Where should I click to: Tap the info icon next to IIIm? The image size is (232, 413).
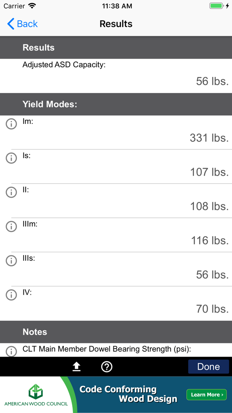11,226
